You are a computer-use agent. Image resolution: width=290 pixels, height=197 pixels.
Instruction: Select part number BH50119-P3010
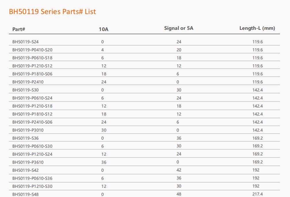pos(28,130)
